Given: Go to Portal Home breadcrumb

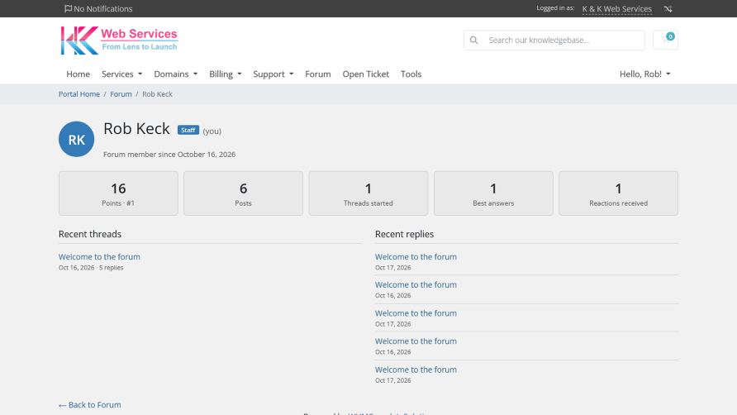Looking at the screenshot, I should (79, 94).
